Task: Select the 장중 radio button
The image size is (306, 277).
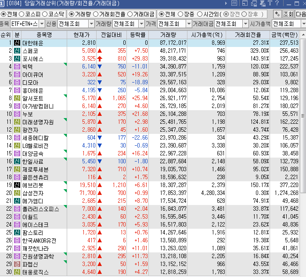Action: (x=180, y=14)
